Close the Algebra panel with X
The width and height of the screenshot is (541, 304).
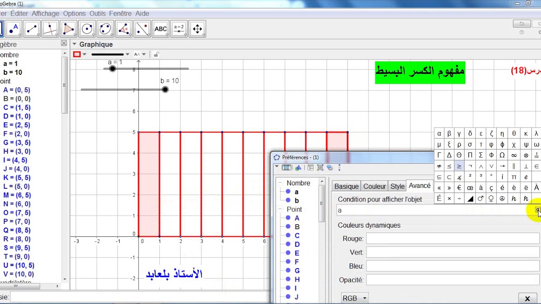coord(64,43)
